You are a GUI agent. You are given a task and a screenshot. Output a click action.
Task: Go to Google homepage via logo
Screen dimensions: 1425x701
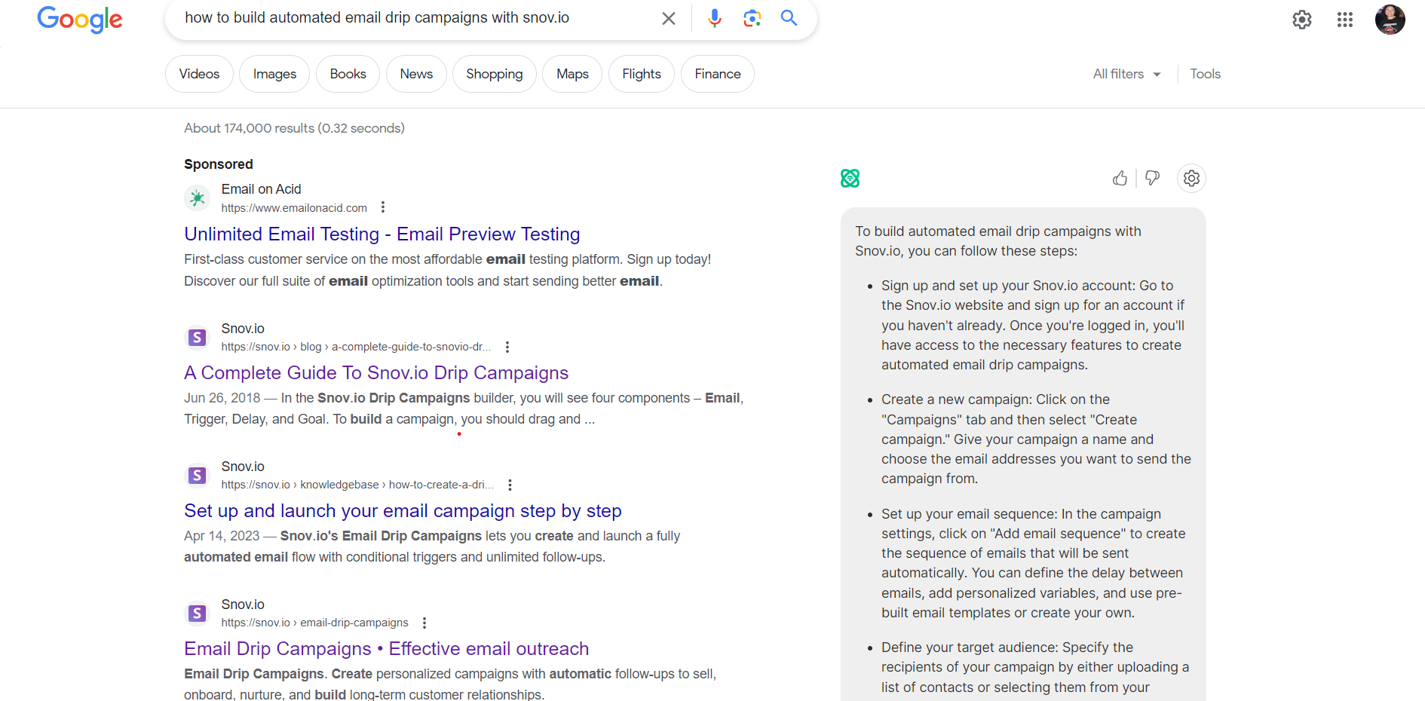tap(80, 20)
